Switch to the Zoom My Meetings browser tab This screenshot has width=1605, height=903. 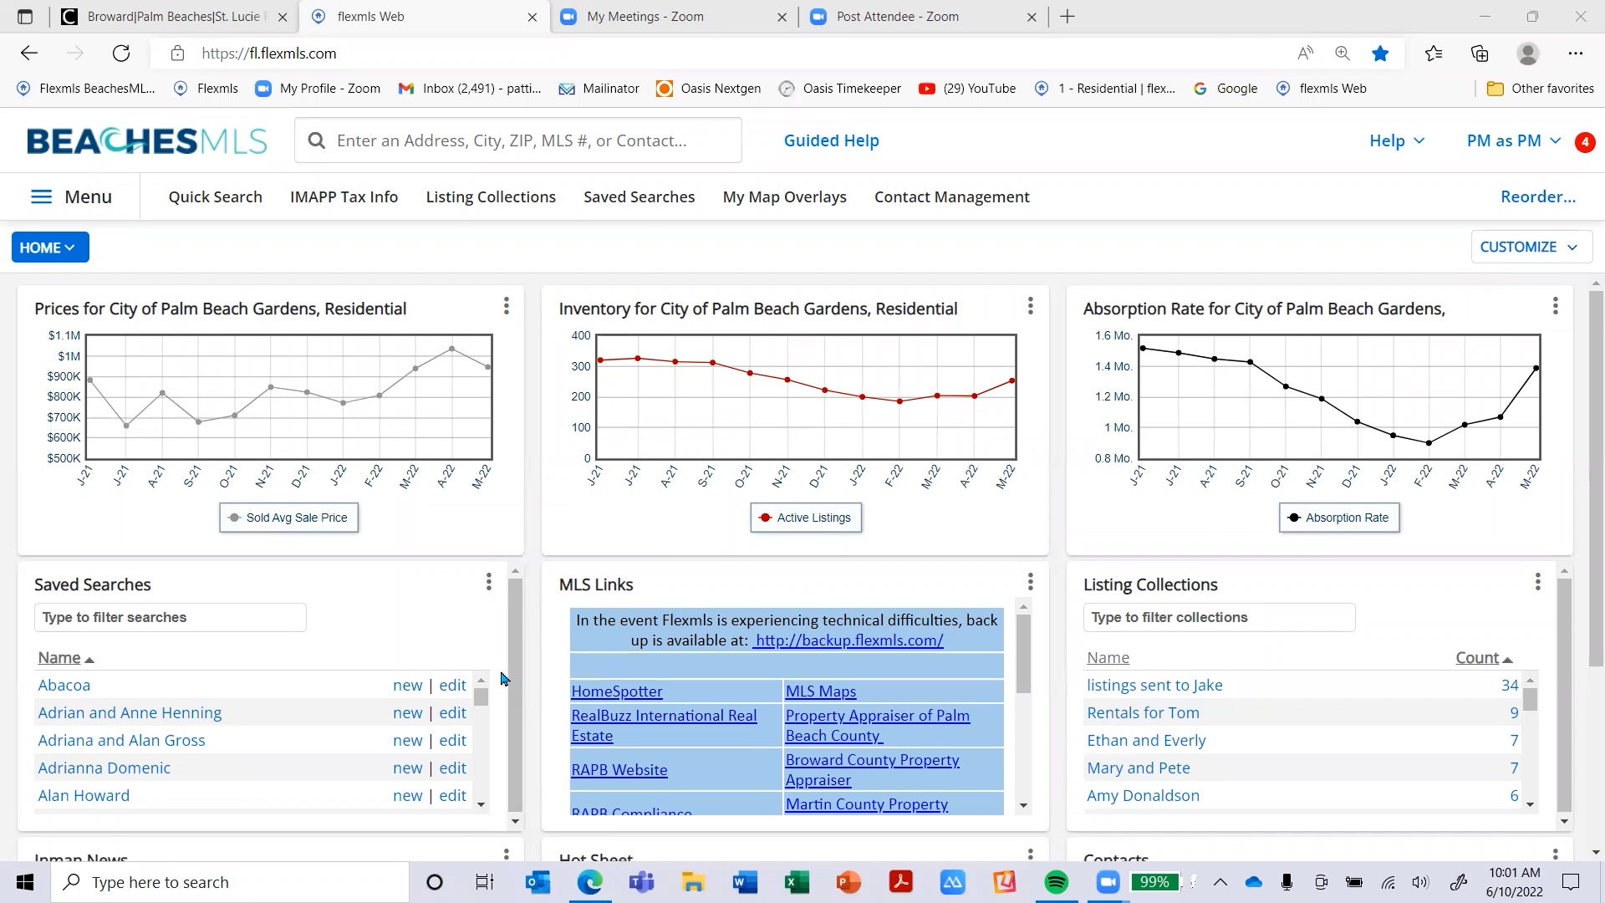(x=645, y=17)
